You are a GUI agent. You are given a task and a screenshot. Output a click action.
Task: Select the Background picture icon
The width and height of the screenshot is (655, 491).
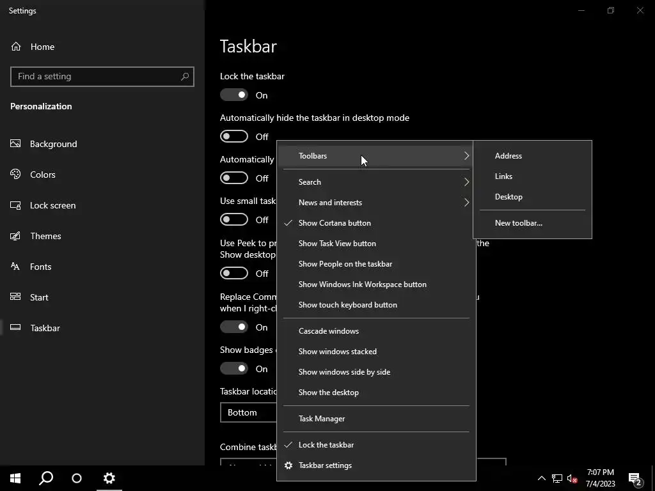pyautogui.click(x=15, y=144)
